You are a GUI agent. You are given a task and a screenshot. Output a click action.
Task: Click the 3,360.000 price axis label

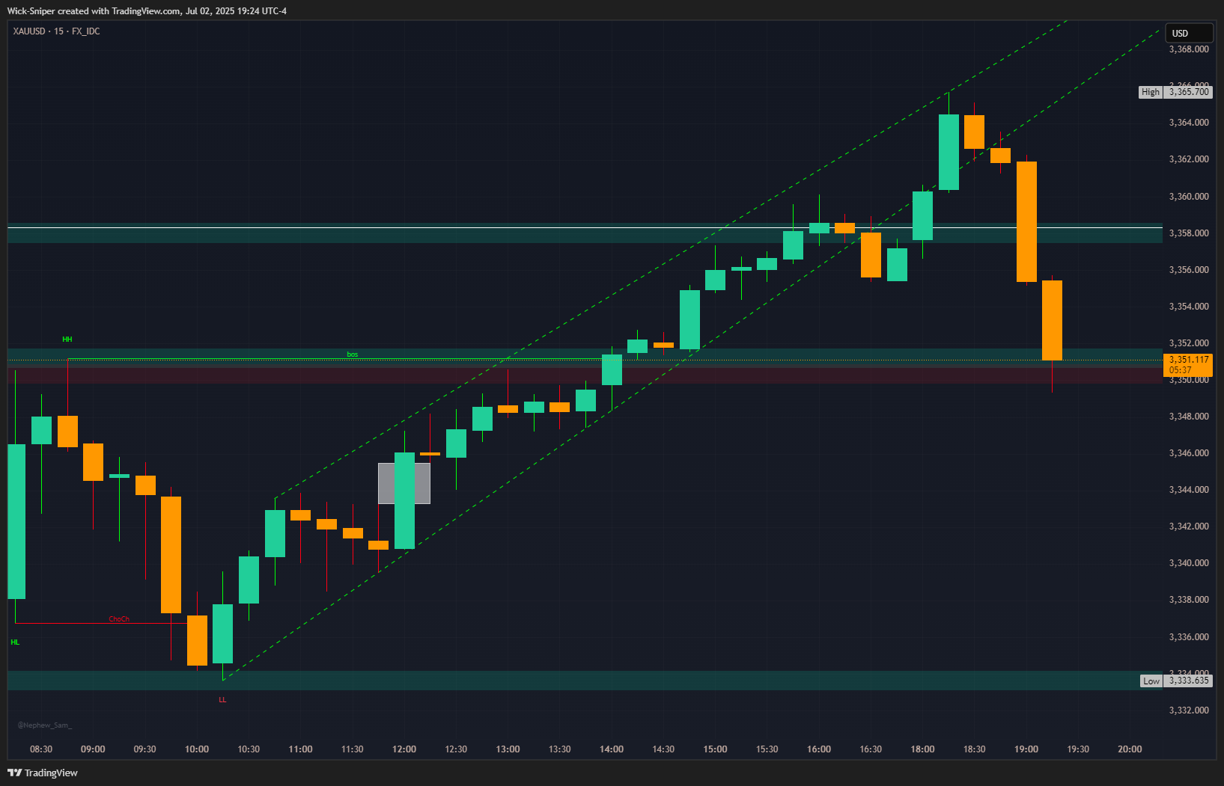[x=1189, y=197]
